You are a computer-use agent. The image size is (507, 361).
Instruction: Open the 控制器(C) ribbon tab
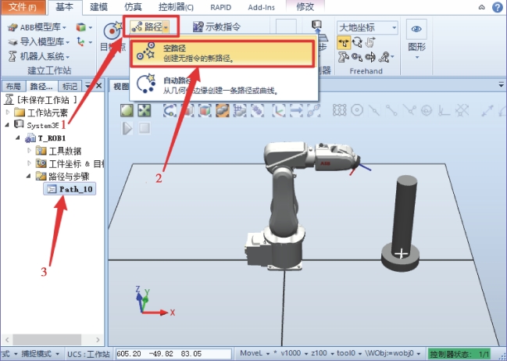(176, 7)
